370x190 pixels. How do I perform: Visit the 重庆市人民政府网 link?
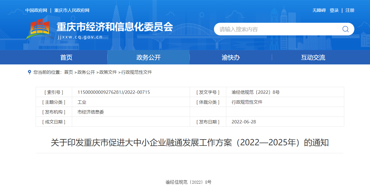click(72, 10)
